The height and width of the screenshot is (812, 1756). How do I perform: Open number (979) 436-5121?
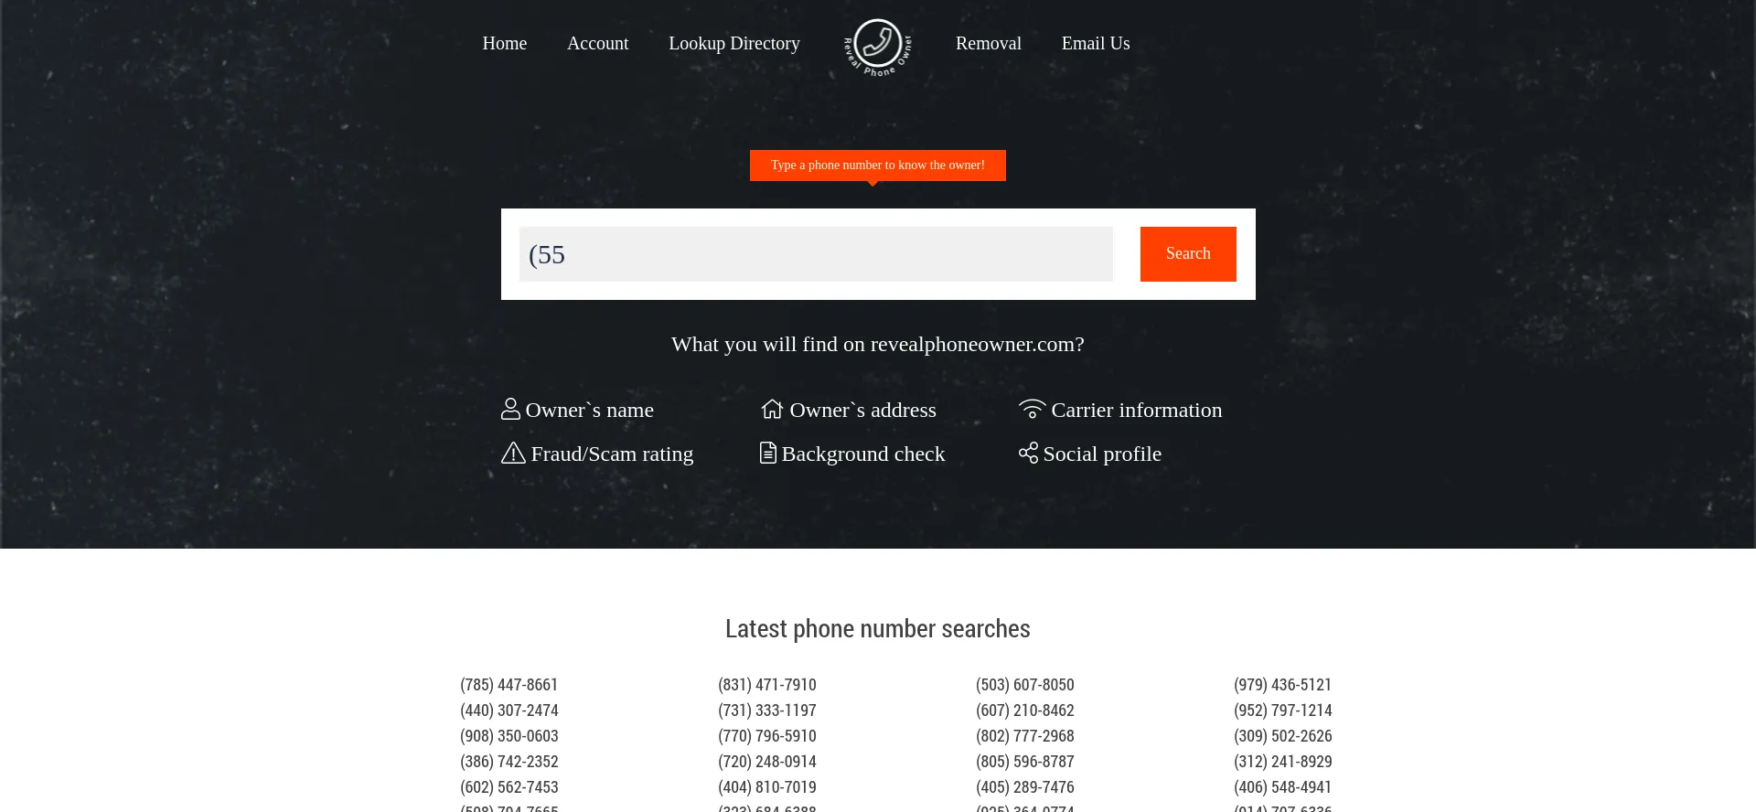tap(1283, 685)
